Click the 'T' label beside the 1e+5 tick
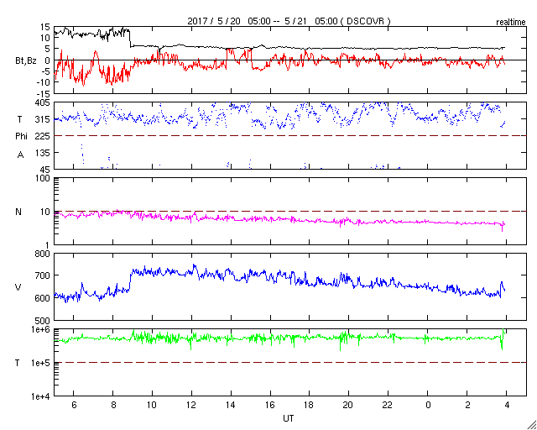 [17, 363]
